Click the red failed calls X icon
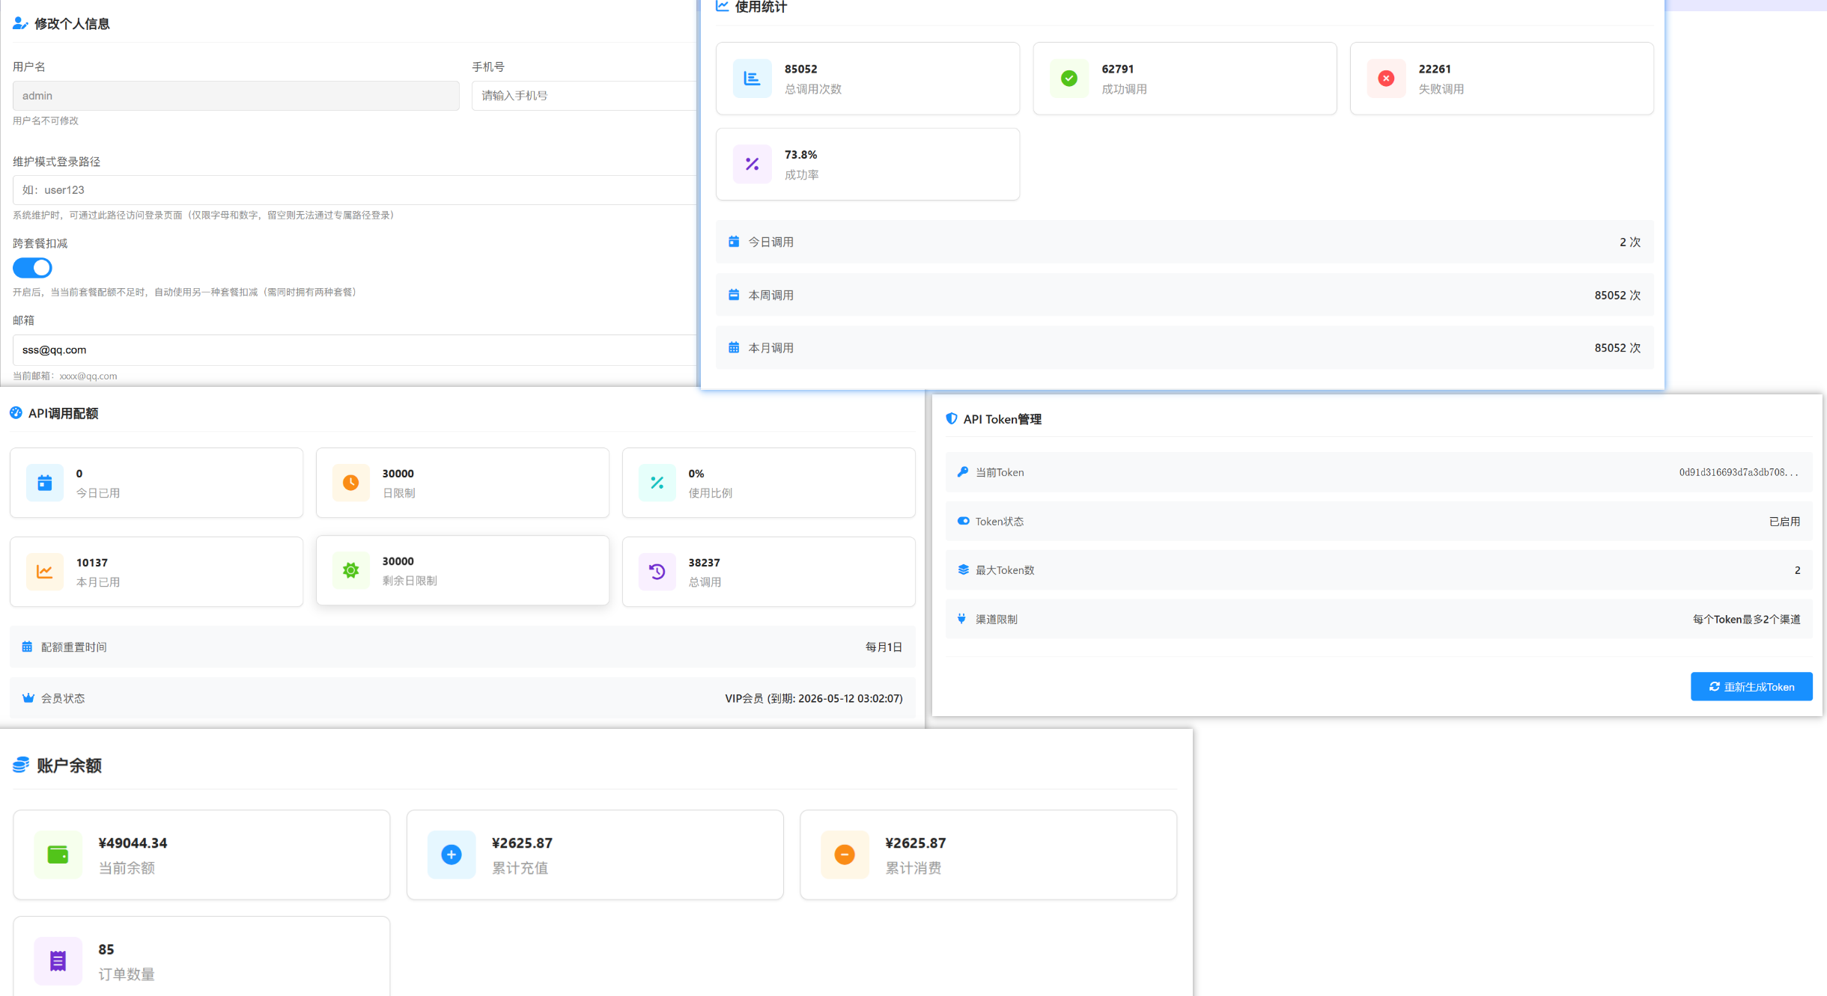 click(x=1386, y=79)
